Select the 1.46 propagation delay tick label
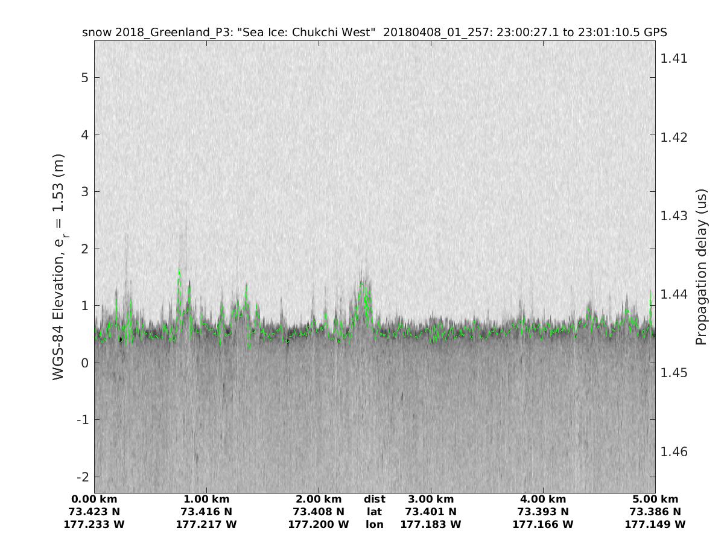Image resolution: width=724 pixels, height=543 pixels. [673, 452]
